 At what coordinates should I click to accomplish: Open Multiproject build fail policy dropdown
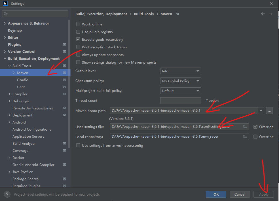pyautogui.click(x=180, y=91)
